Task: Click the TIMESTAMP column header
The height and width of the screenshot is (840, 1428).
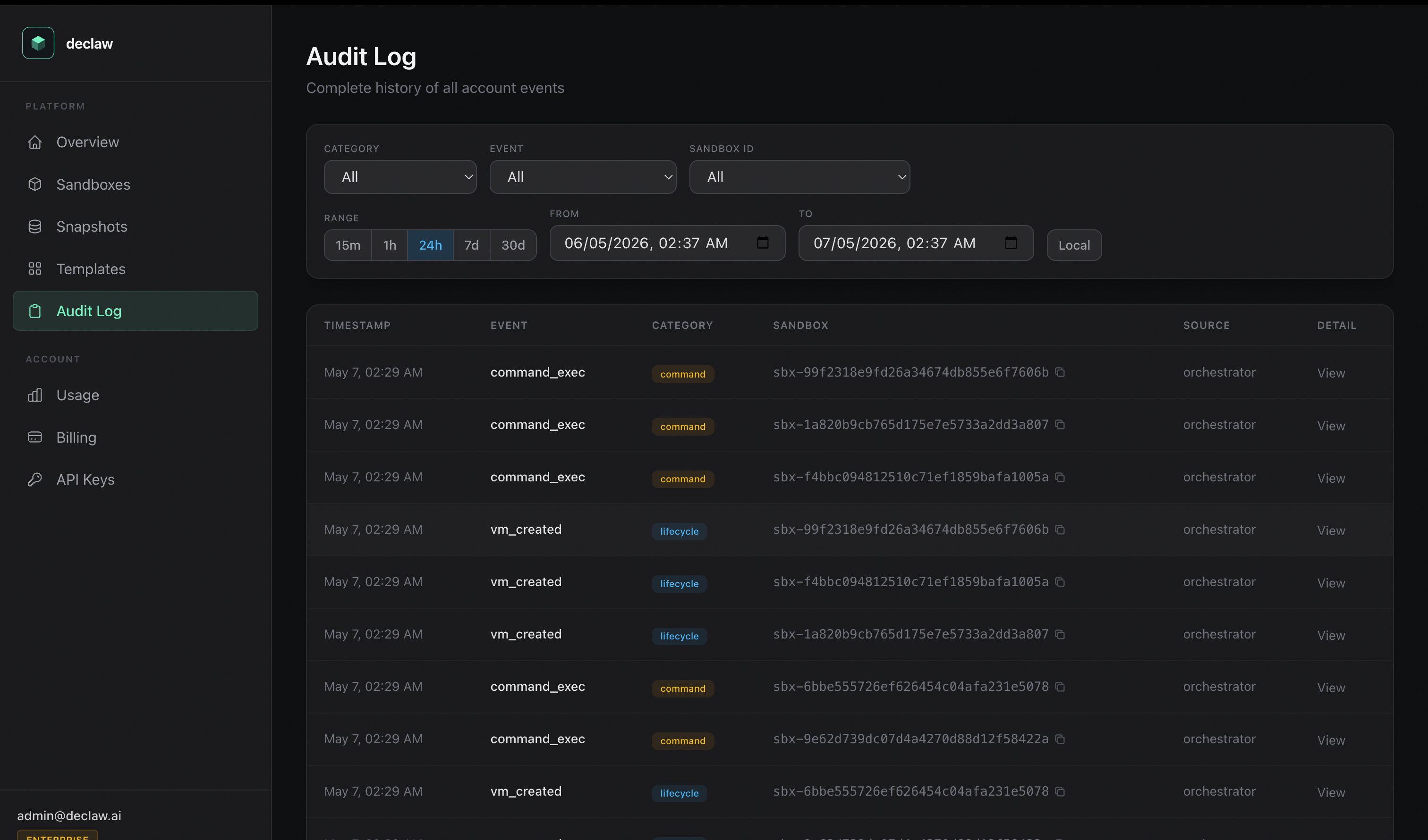Action: [x=357, y=325]
